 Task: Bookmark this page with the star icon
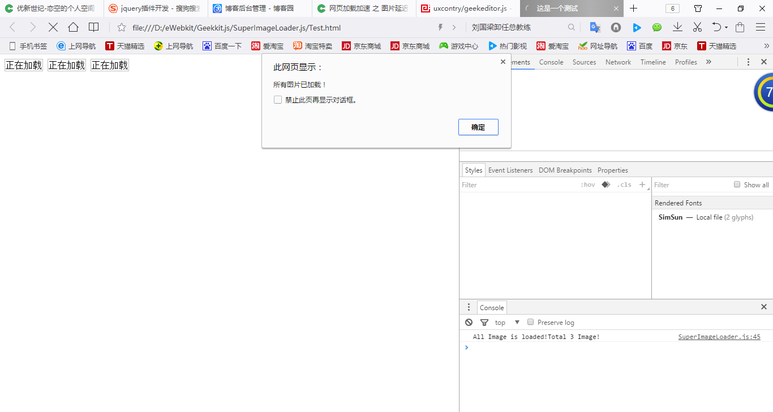click(122, 27)
